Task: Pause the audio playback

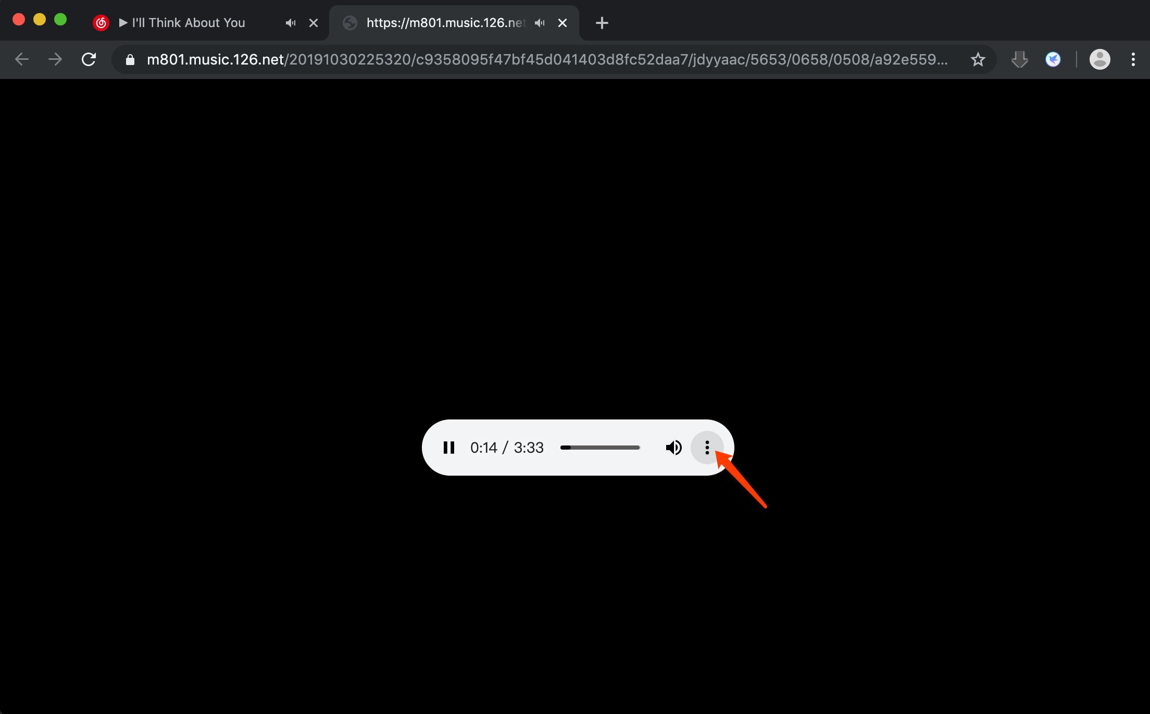Action: pyautogui.click(x=448, y=448)
